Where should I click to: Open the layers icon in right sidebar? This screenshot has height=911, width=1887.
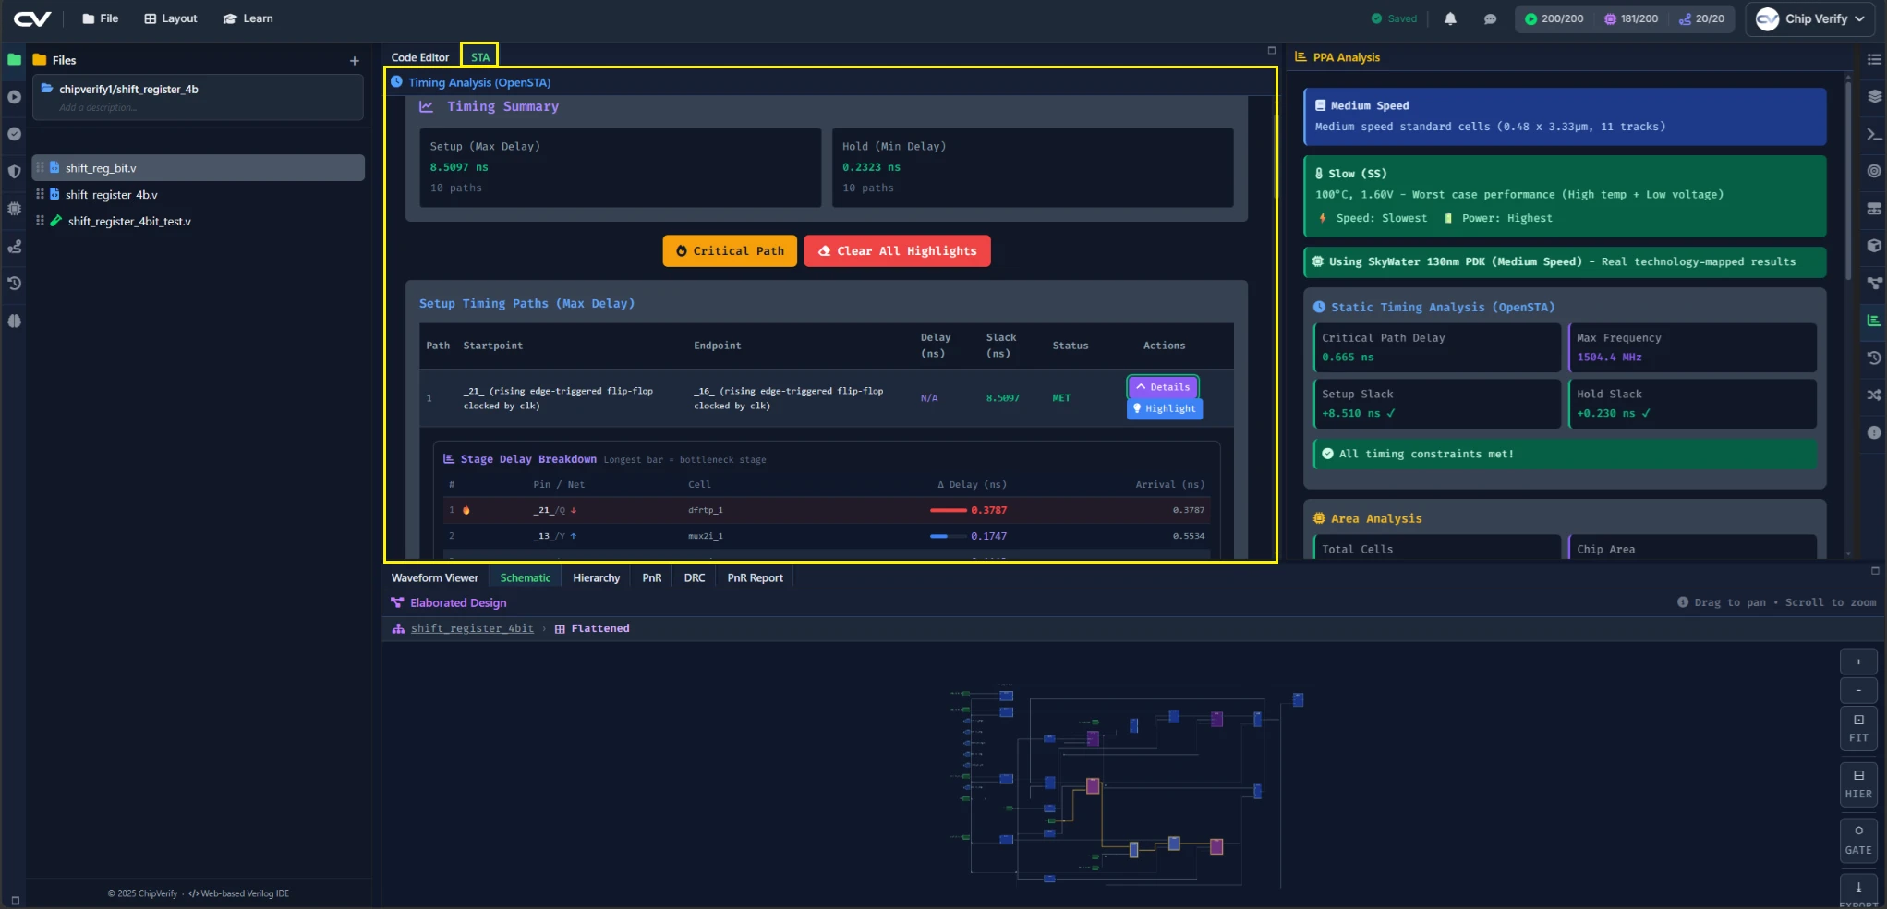tap(1874, 96)
